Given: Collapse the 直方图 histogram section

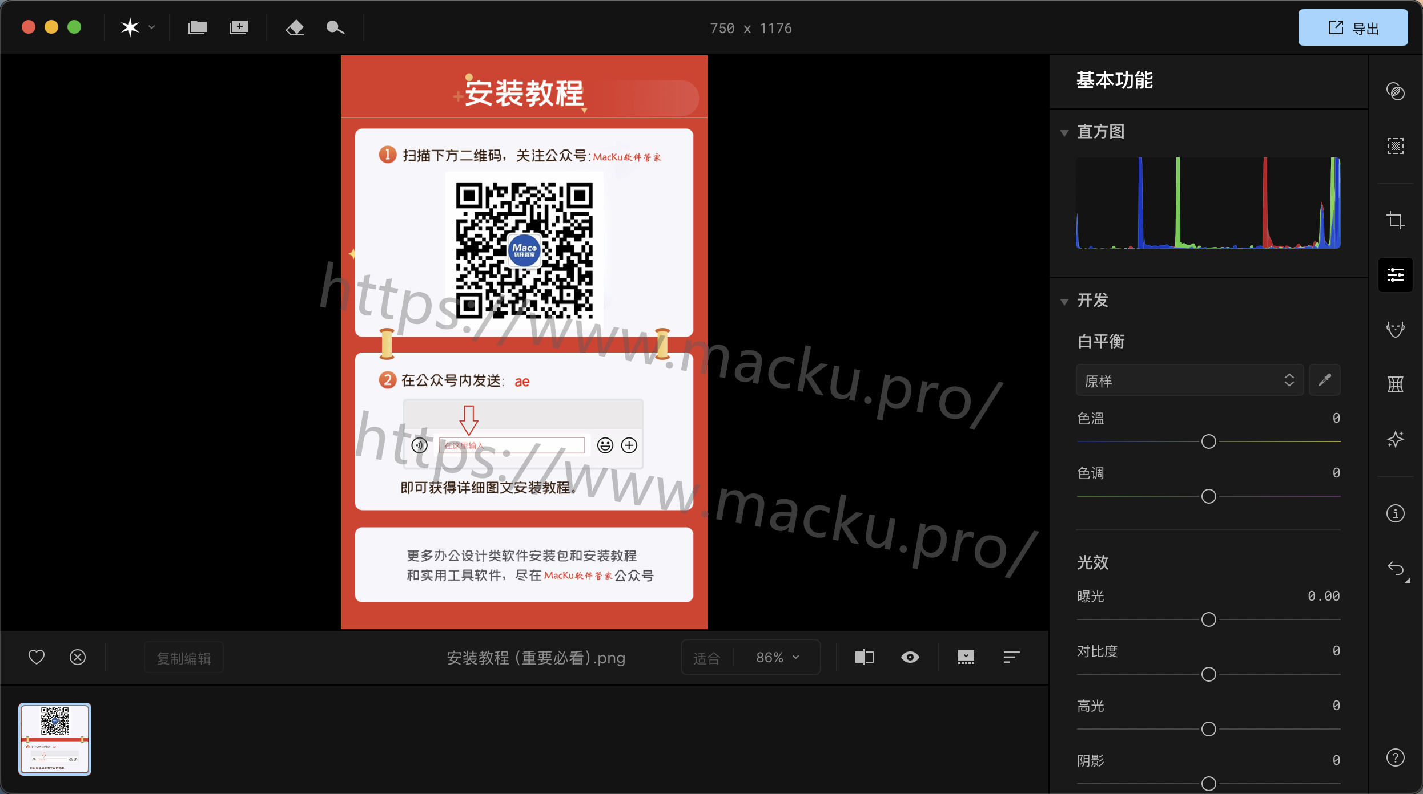Looking at the screenshot, I should 1064,133.
